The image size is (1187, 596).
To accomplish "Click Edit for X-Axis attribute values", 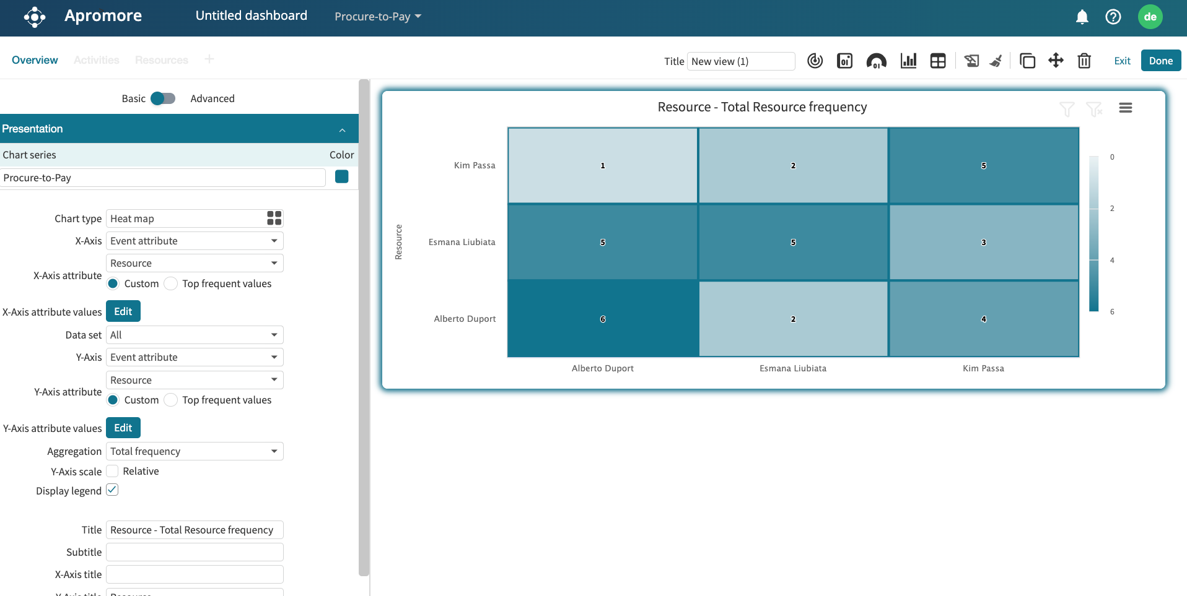I will click(x=123, y=311).
